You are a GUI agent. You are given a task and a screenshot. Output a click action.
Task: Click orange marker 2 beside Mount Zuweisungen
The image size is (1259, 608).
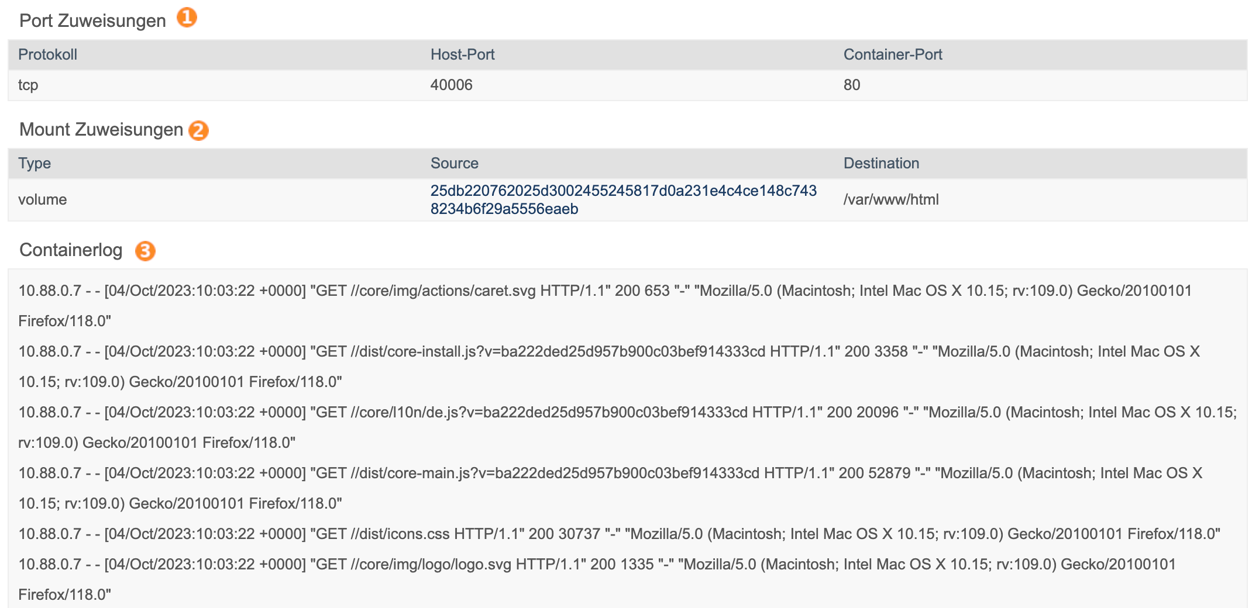coord(198,130)
